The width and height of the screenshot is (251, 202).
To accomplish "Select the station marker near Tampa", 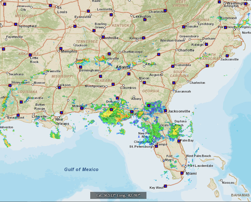I will (157, 146).
